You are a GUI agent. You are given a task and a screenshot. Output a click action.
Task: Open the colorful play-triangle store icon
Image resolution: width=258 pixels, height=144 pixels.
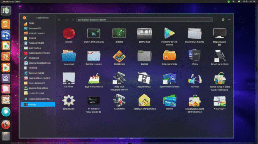pos(169,33)
